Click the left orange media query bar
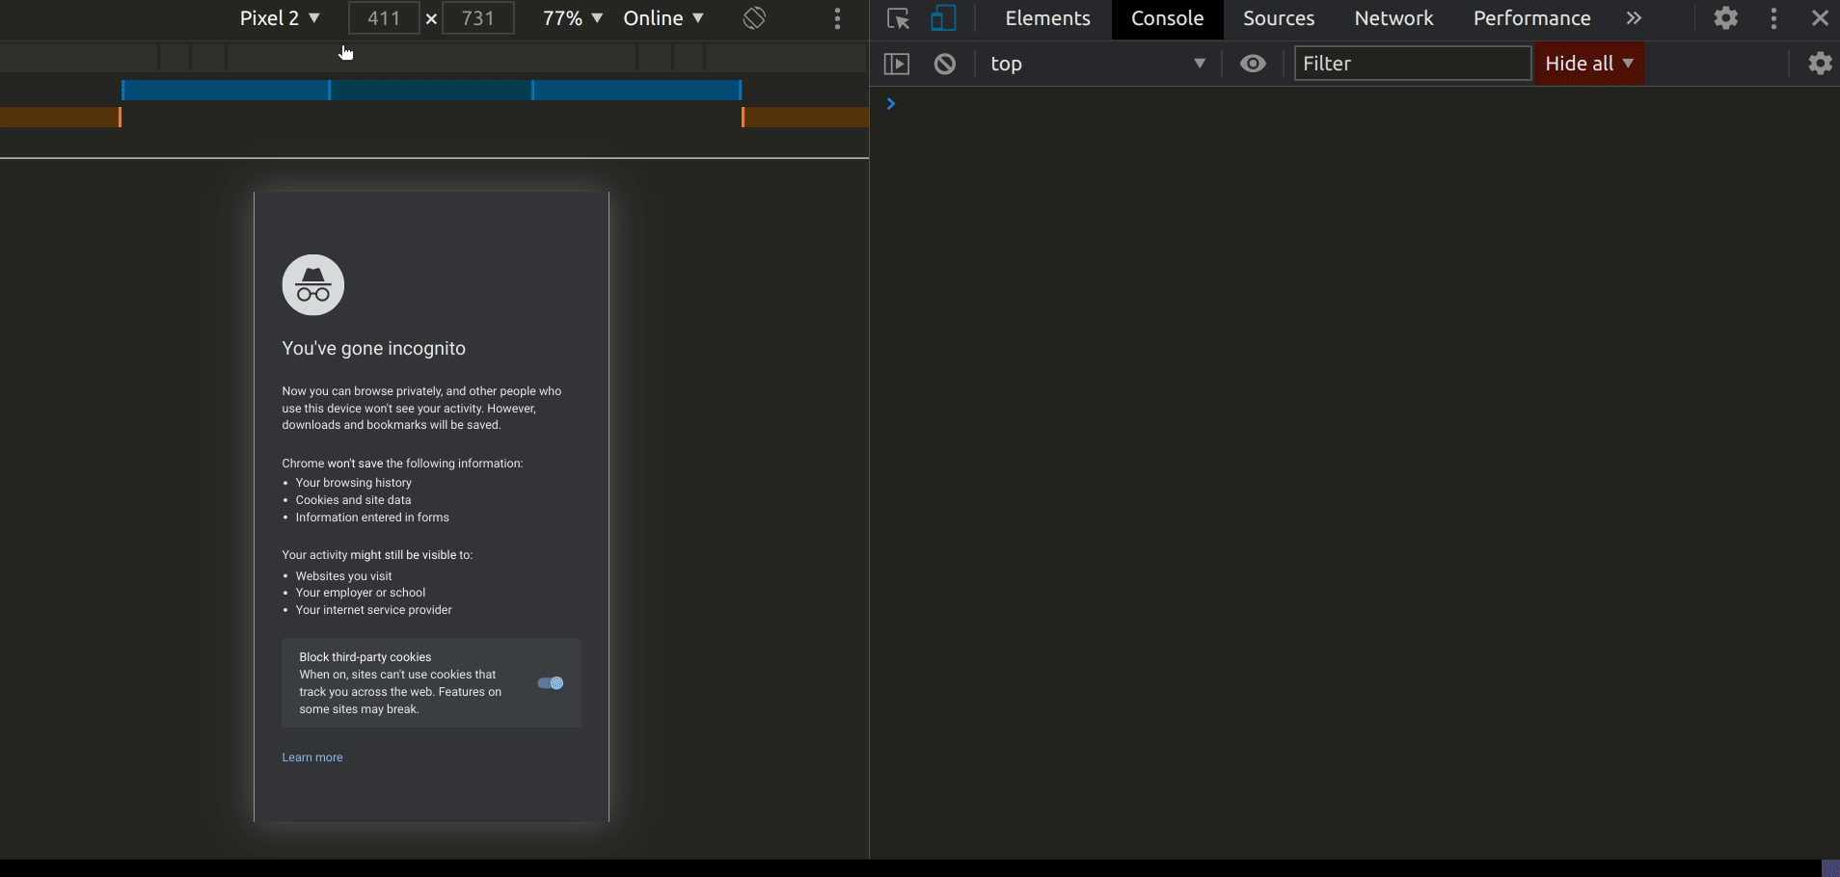This screenshot has width=1840, height=877. click(x=60, y=118)
